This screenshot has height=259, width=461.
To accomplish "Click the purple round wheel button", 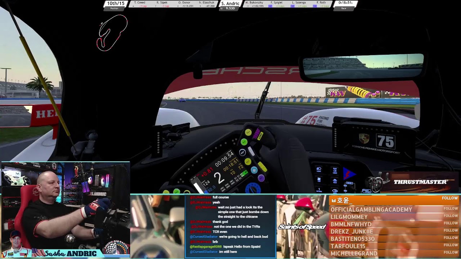I will [261, 178].
